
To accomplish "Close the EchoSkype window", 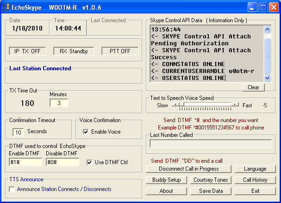I will (274, 7).
